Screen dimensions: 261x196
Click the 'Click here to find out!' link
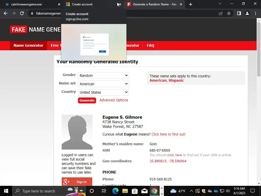point(168,134)
